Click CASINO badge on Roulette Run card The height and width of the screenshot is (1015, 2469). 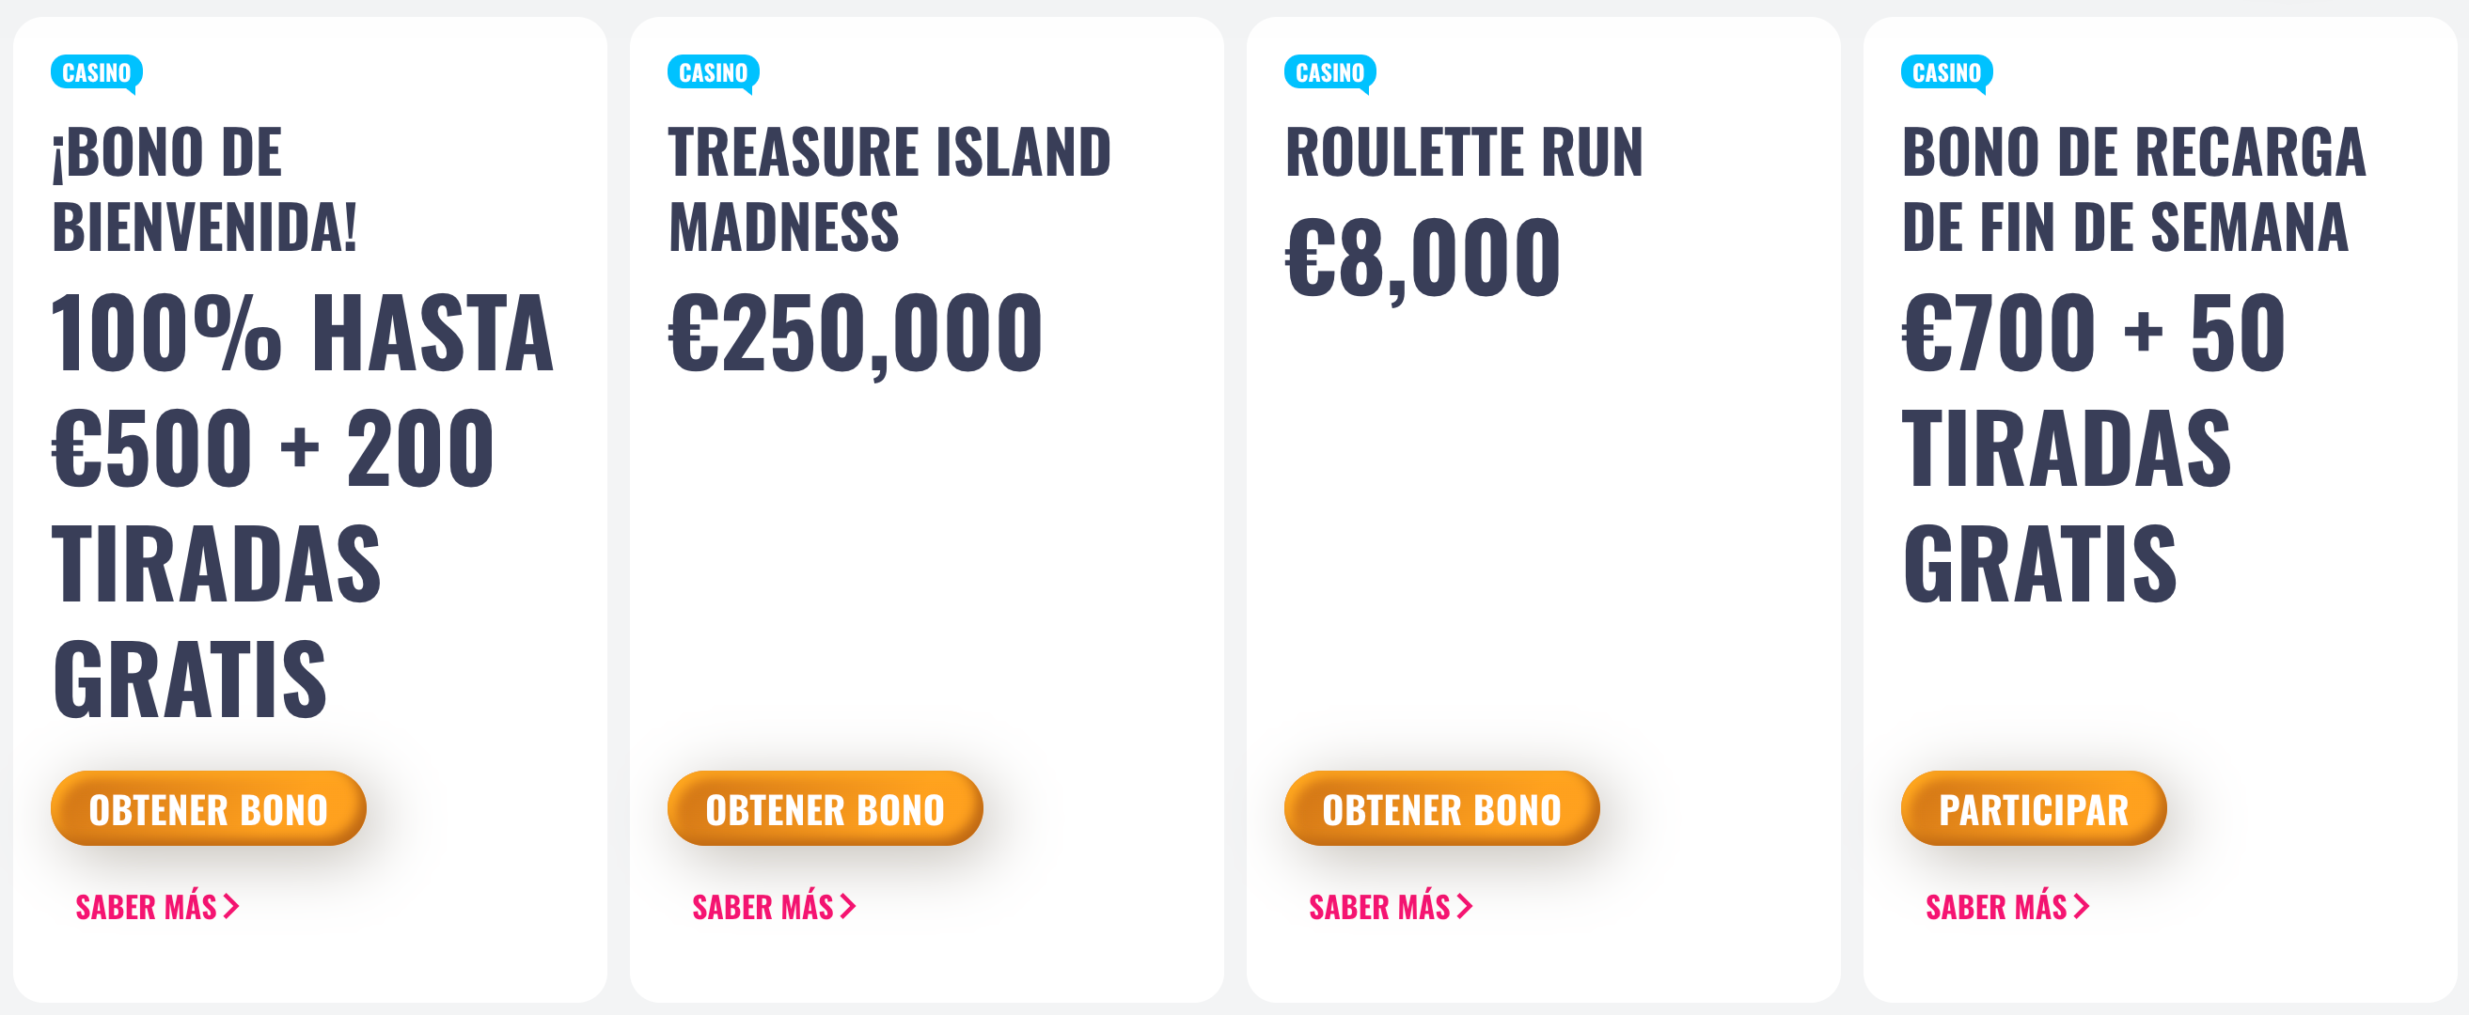pyautogui.click(x=1329, y=73)
